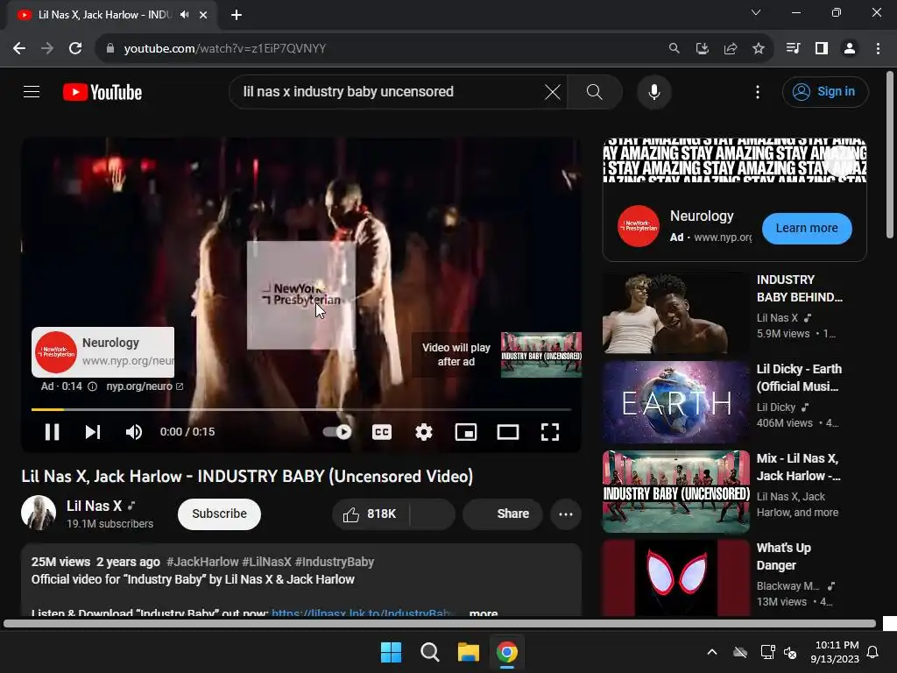The width and height of the screenshot is (897, 673).
Task: Go to the YouTube home logo
Action: pyautogui.click(x=102, y=92)
